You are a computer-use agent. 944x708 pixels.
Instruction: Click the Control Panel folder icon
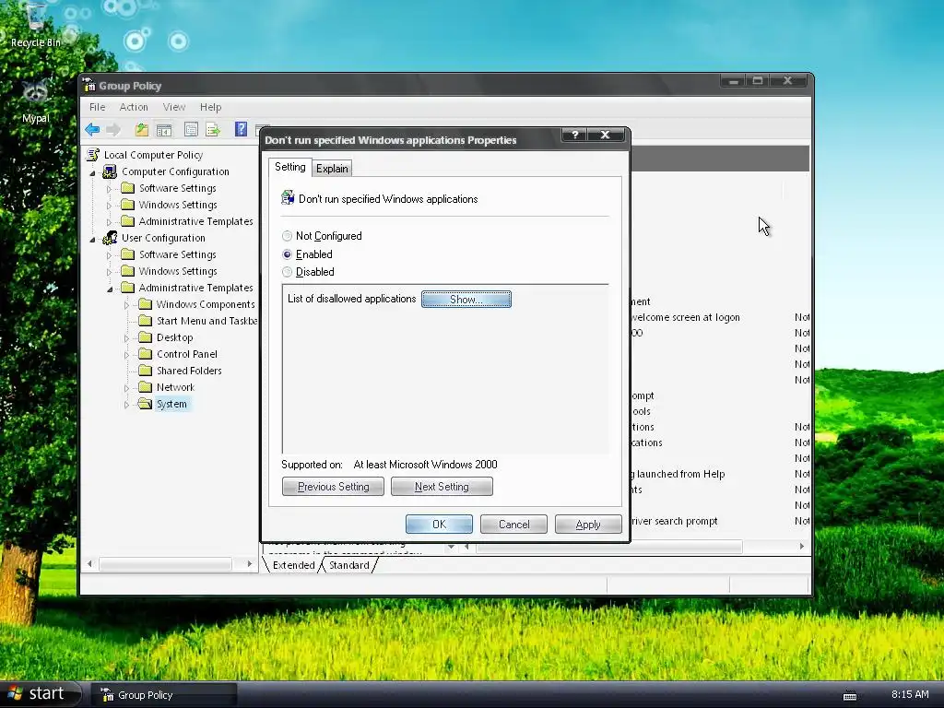point(145,354)
